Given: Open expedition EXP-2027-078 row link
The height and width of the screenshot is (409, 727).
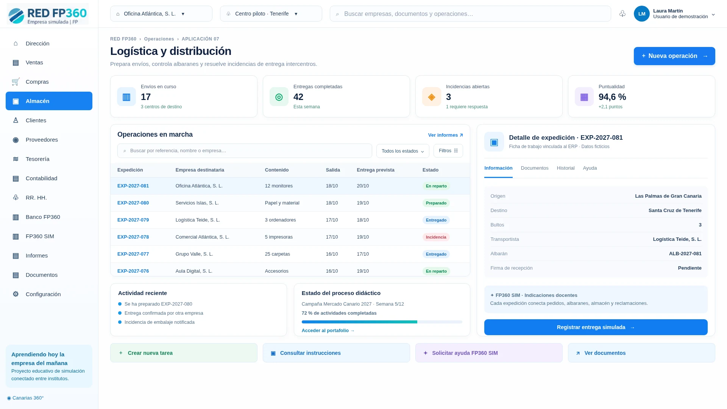Looking at the screenshot, I should tap(133, 237).
